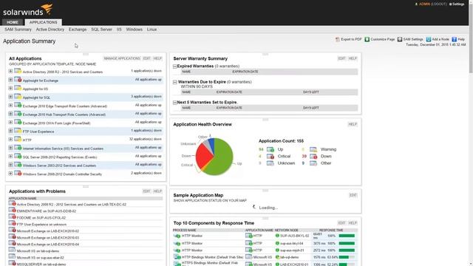
Task: Expand AppInsight for SQL group
Action: click(10, 97)
